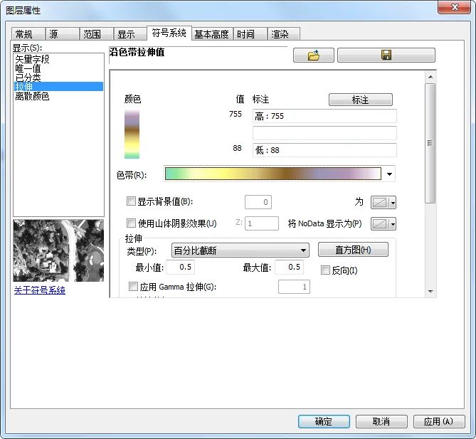476x439 pixels.
Task: Click the Z factor input field
Action: tap(262, 223)
